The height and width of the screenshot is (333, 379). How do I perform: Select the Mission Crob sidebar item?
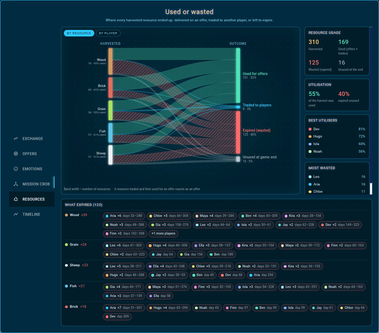coord(32,184)
